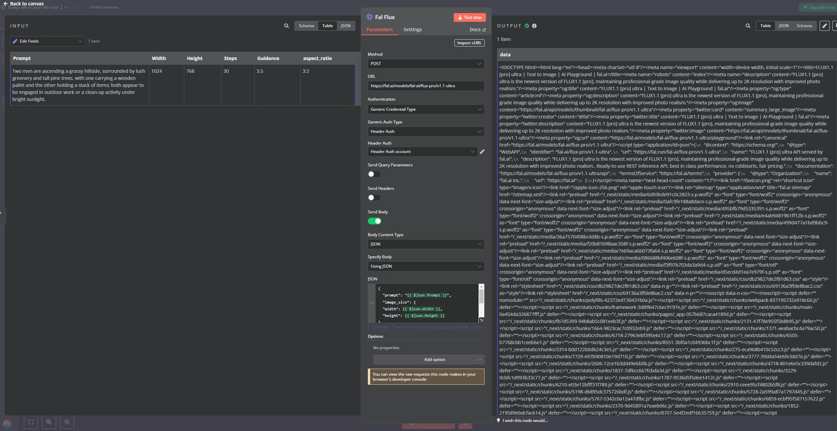Open the Edit Fields node selector dropdown
837x431 pixels.
pyautogui.click(x=48, y=41)
